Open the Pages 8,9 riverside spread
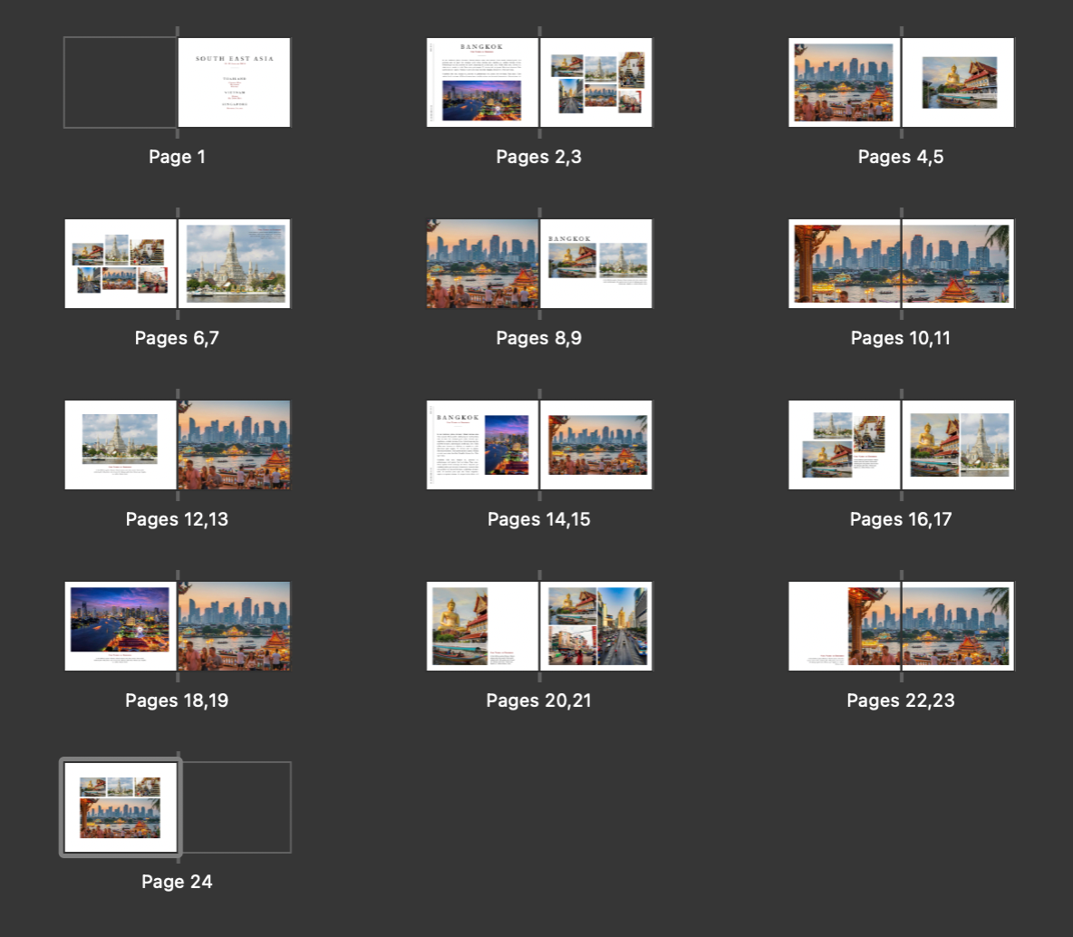Image resolution: width=1073 pixels, height=937 pixels. point(539,263)
